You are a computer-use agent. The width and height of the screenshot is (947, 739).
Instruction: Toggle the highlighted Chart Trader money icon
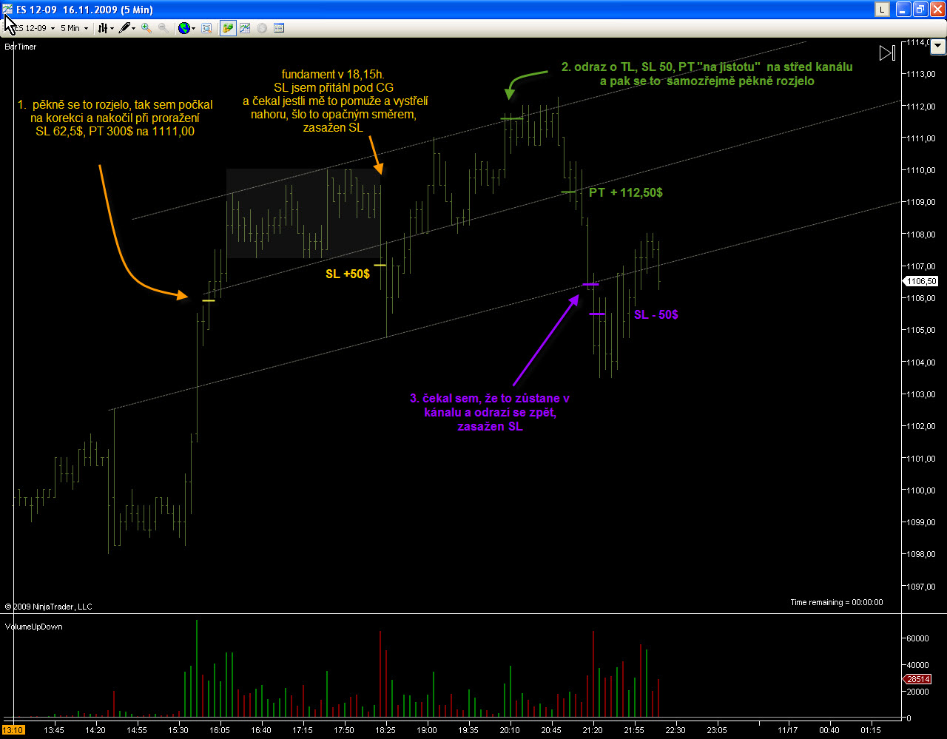[x=227, y=28]
